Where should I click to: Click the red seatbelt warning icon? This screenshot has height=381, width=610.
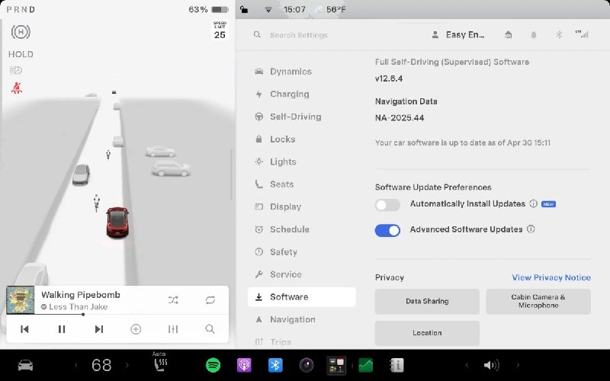(16, 88)
